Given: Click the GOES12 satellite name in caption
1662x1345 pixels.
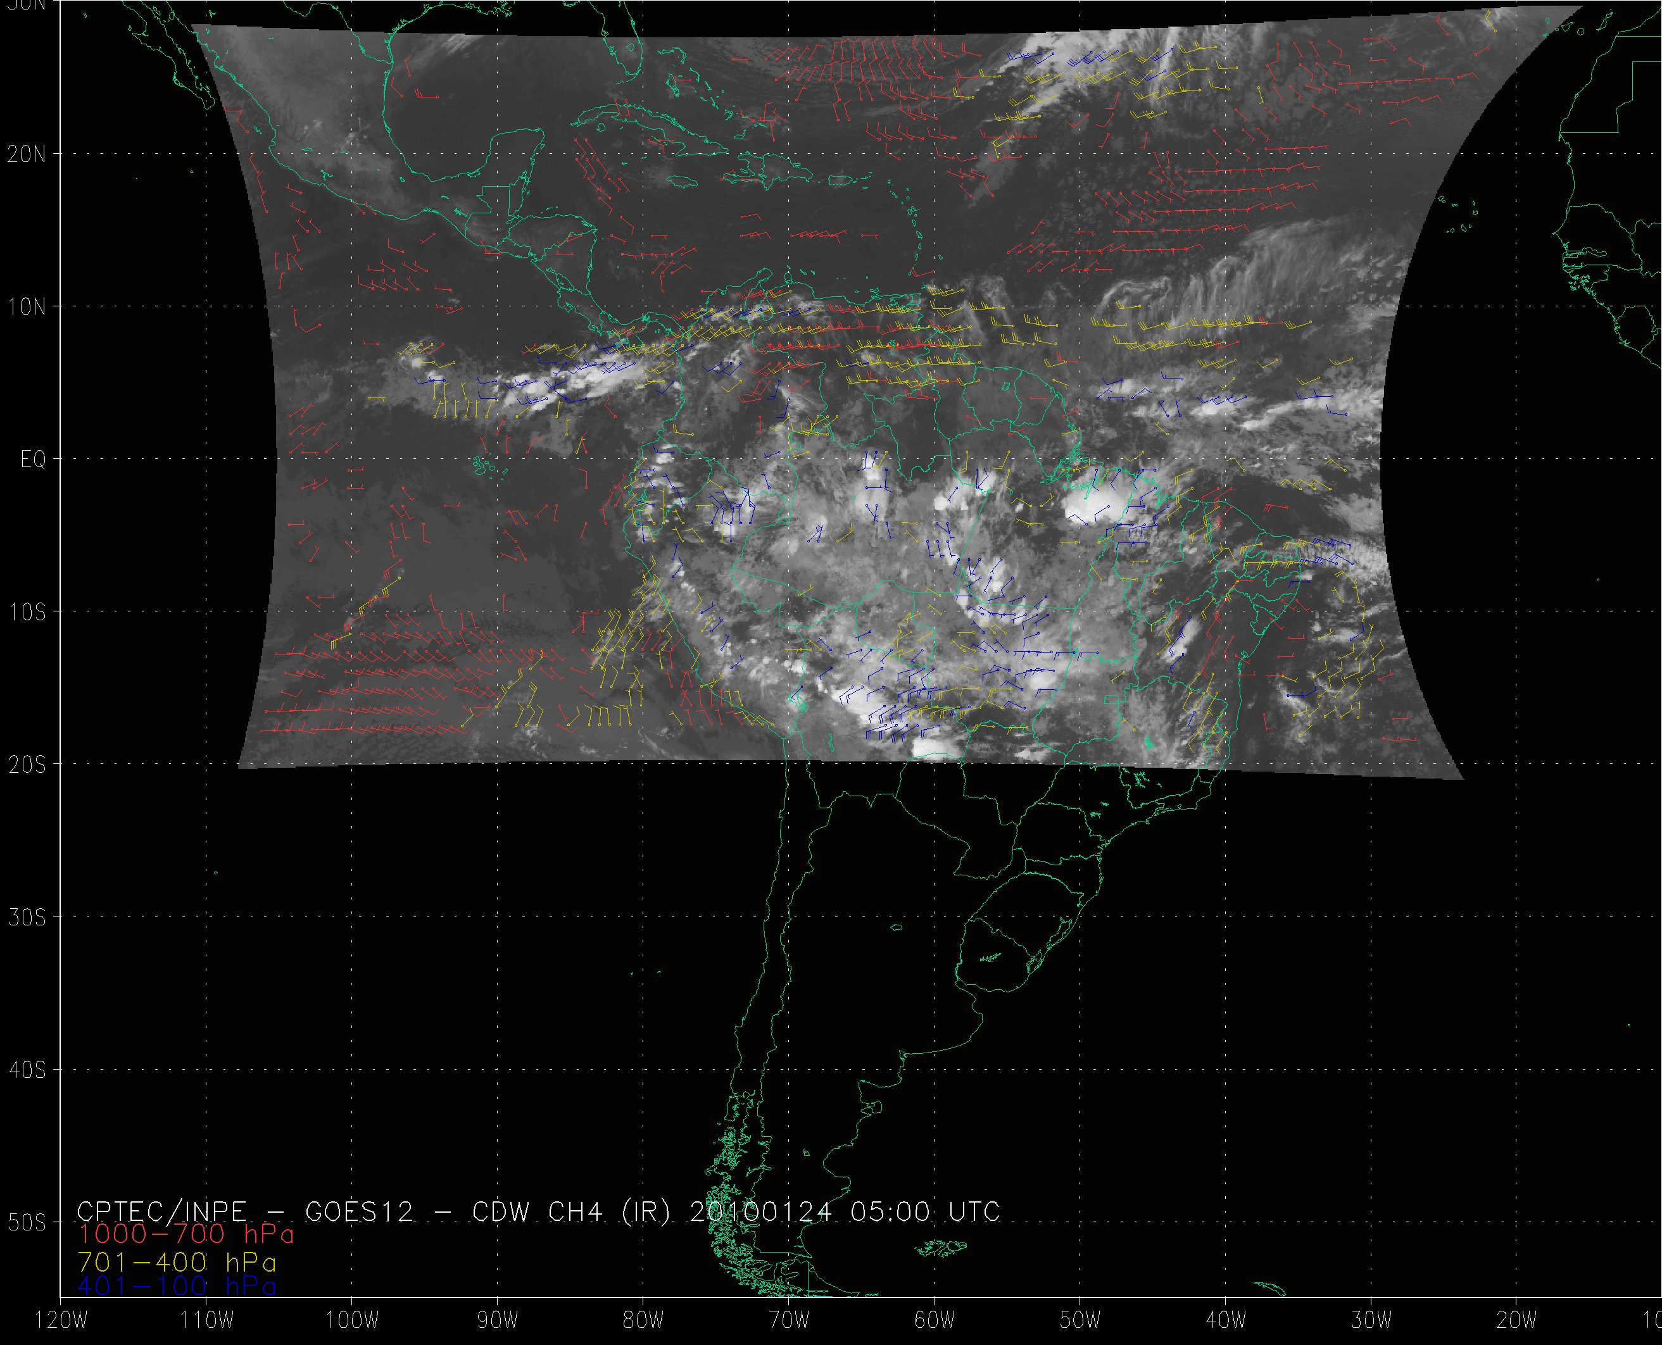Looking at the screenshot, I should (360, 1211).
